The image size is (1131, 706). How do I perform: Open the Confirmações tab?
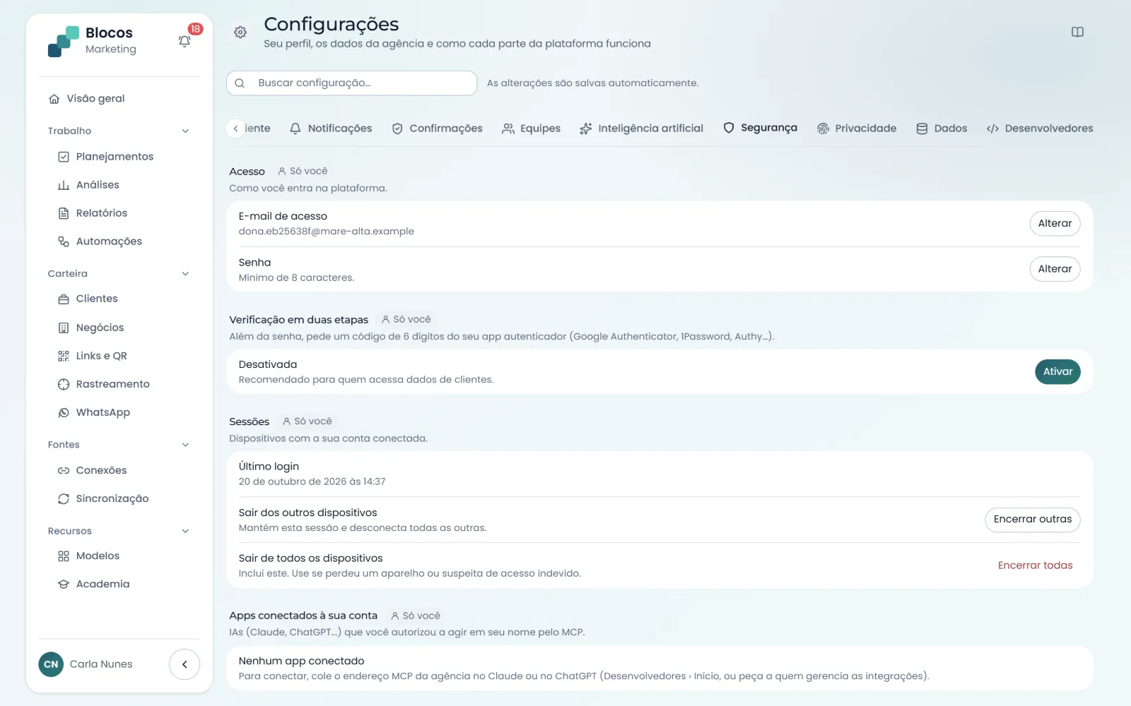[438, 128]
